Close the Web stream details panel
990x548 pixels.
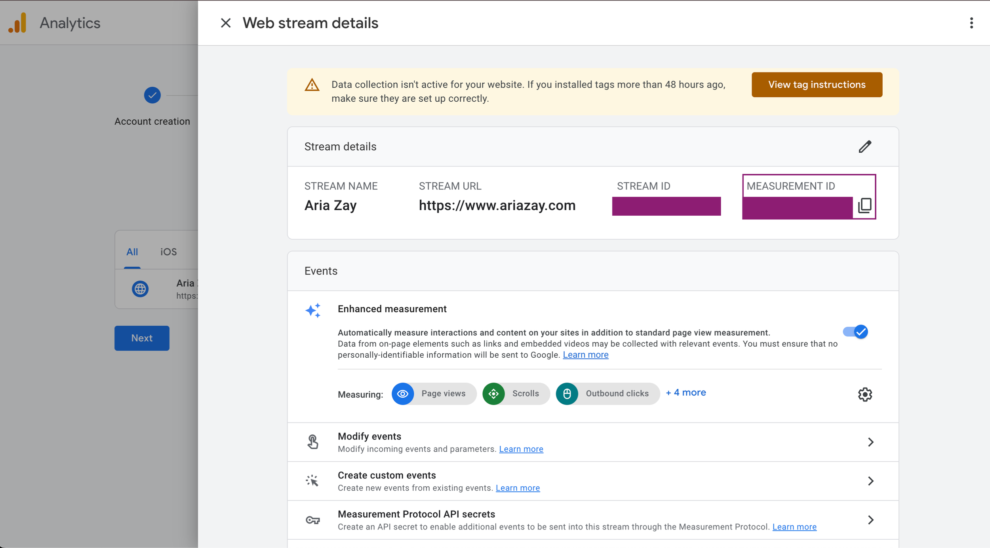pos(225,23)
